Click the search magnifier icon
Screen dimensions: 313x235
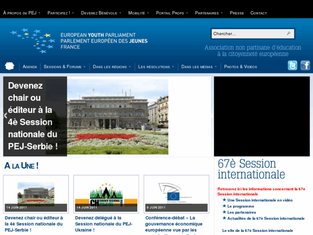288,33
